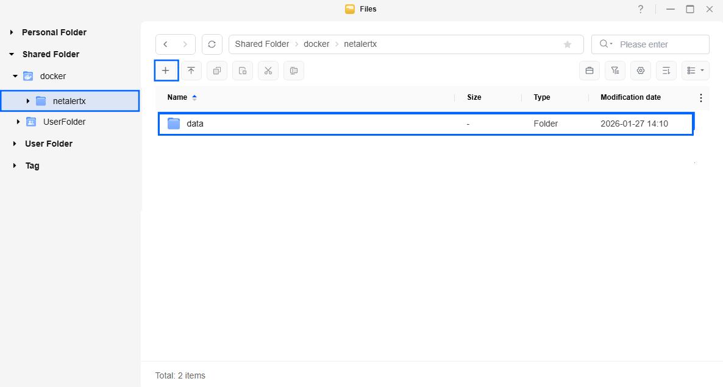Image resolution: width=723 pixels, height=387 pixels.
Task: Go back using the left arrow
Action: [x=166, y=44]
